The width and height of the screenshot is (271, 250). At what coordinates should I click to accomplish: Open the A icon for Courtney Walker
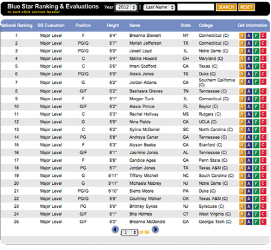[x=249, y=199]
